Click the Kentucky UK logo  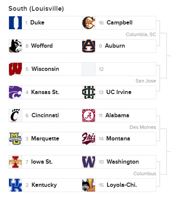tap(15, 185)
